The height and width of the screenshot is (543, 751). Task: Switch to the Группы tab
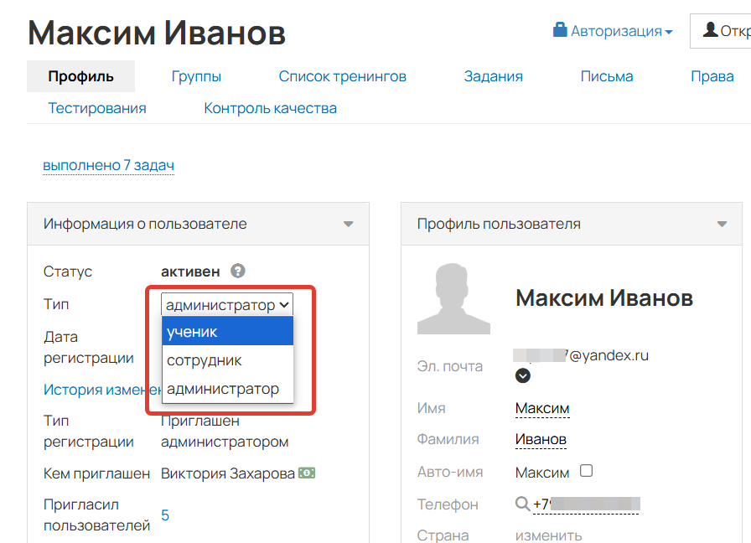tap(196, 75)
